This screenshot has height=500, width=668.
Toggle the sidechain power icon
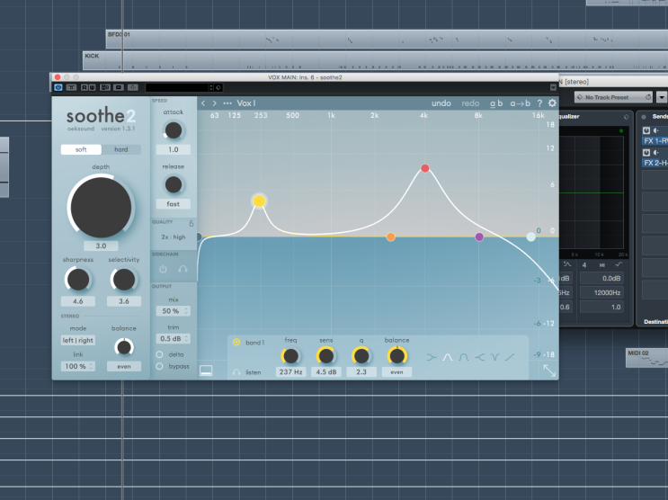[x=163, y=269]
